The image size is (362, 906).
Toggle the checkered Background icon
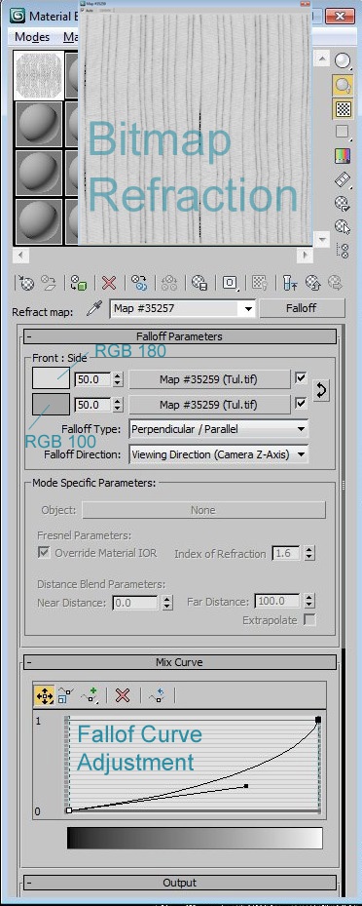(x=343, y=109)
